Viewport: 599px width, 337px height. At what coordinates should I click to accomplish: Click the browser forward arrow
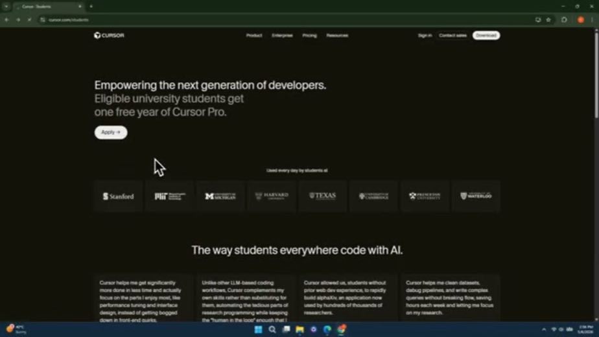pos(18,20)
